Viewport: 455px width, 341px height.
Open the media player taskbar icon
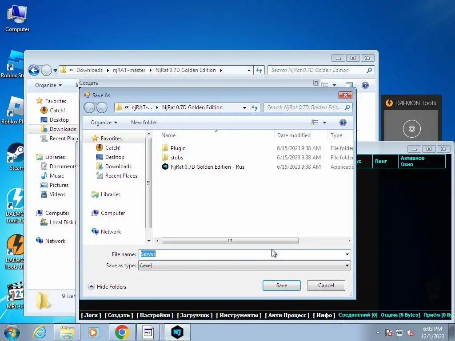point(94,332)
